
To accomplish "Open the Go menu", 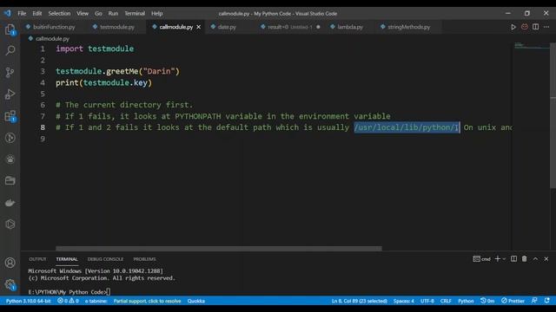I will click(98, 14).
